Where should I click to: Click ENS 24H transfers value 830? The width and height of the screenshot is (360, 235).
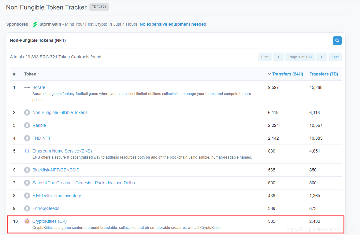point(271,151)
